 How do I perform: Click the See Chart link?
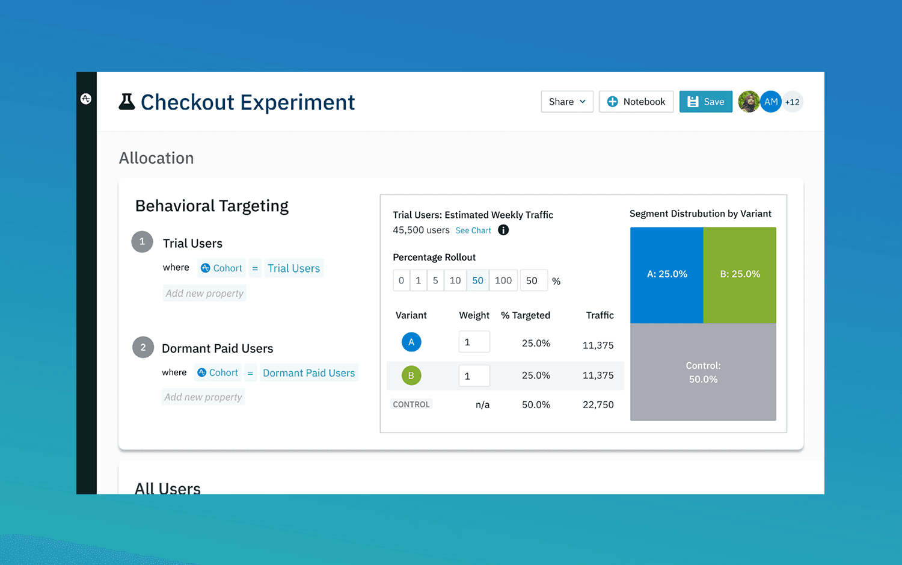[x=473, y=230]
